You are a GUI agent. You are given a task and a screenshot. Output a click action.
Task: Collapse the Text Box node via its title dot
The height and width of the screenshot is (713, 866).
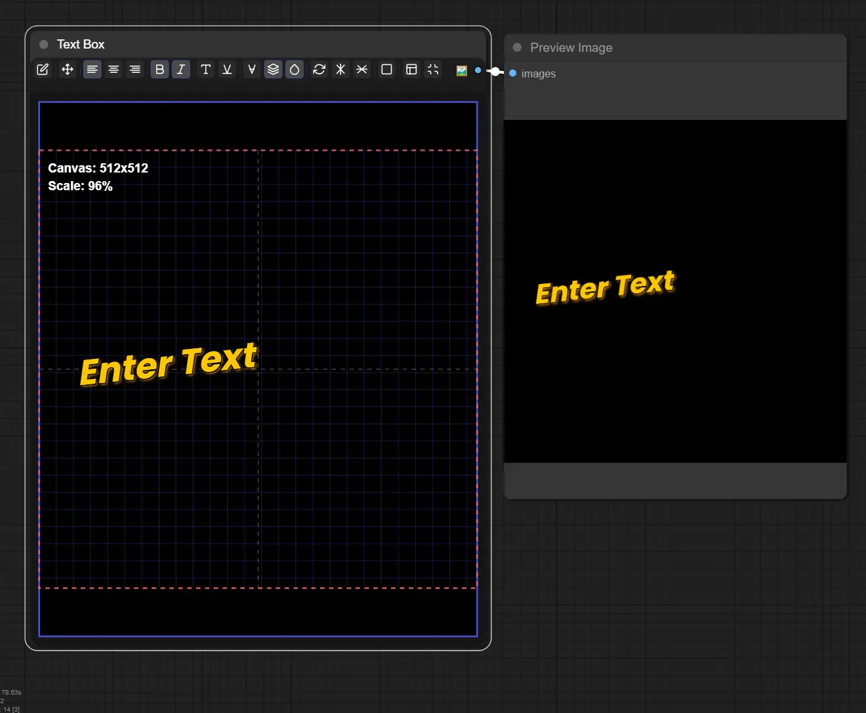point(44,45)
